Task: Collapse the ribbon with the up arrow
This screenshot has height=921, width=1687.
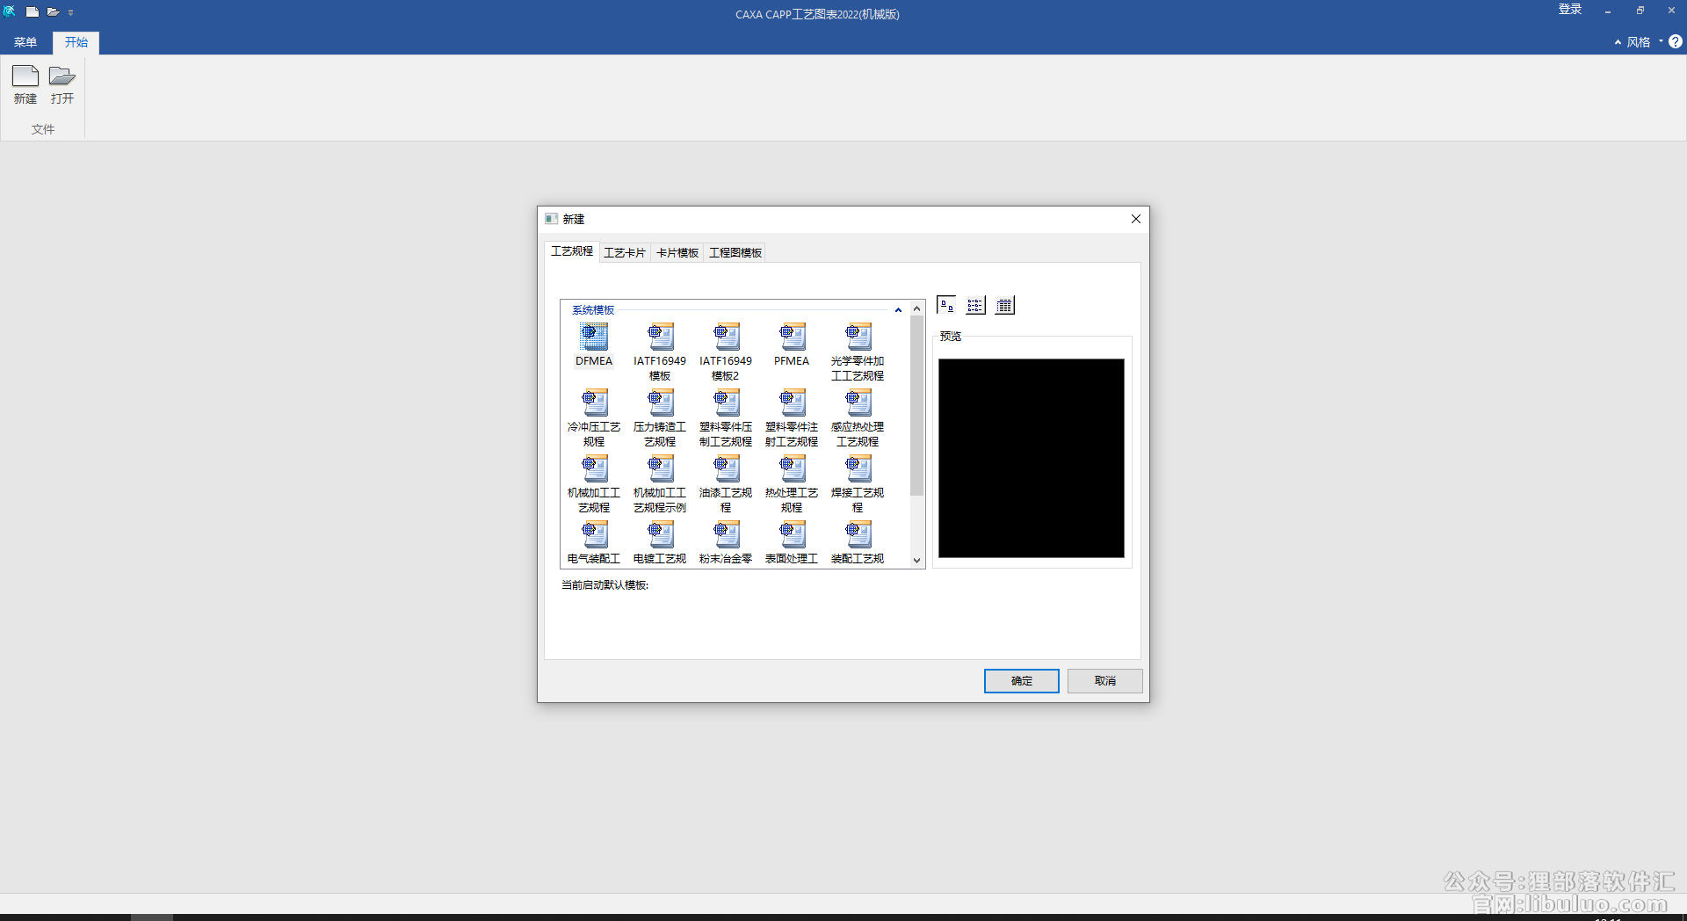Action: pos(1618,41)
